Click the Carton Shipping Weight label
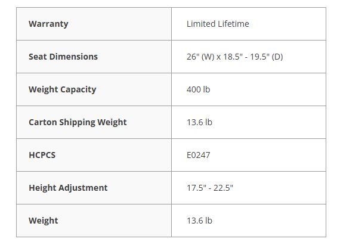Viewport: 340px width, 248px height. pos(78,122)
